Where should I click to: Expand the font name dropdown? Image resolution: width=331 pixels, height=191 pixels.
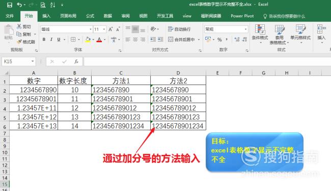91,30
